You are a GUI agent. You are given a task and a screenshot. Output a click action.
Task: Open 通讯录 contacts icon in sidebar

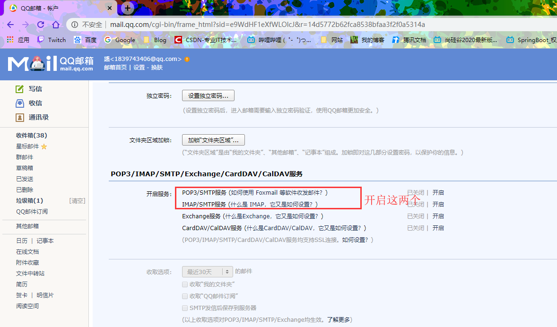pyautogui.click(x=19, y=117)
